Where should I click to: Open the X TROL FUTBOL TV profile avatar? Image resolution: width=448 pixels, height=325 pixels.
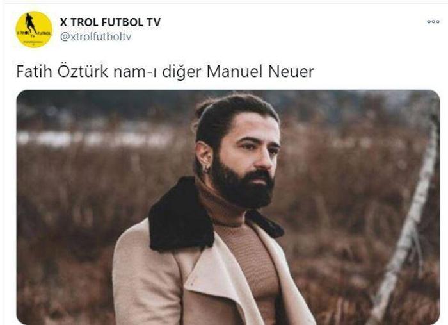pos(34,29)
